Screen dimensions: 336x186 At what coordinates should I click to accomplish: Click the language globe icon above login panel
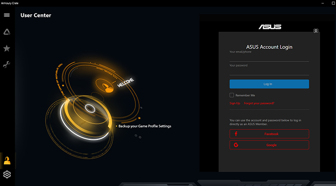click(316, 31)
